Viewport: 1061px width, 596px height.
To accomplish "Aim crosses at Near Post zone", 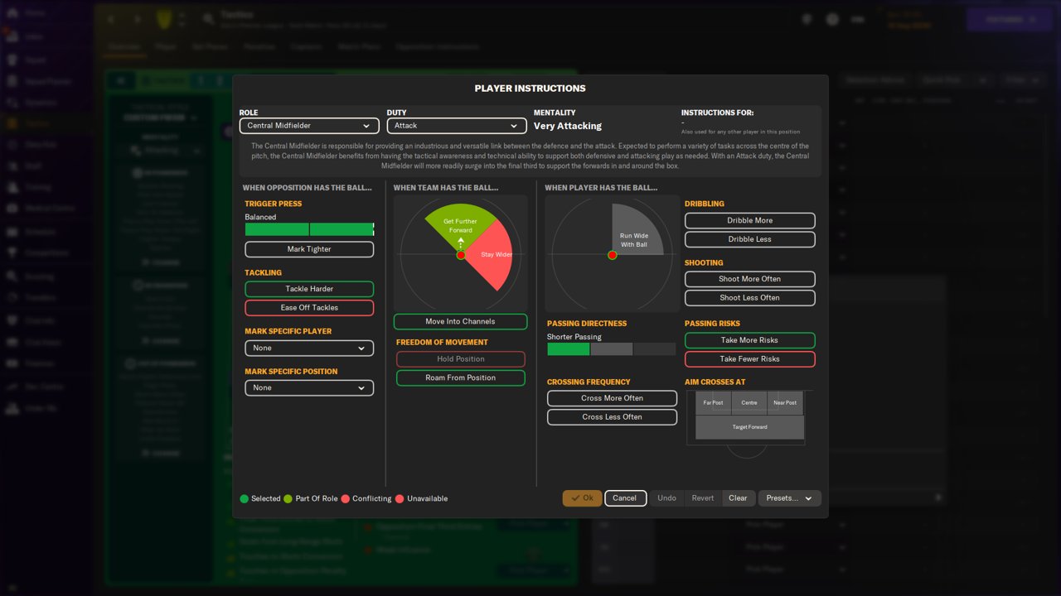I will (785, 403).
